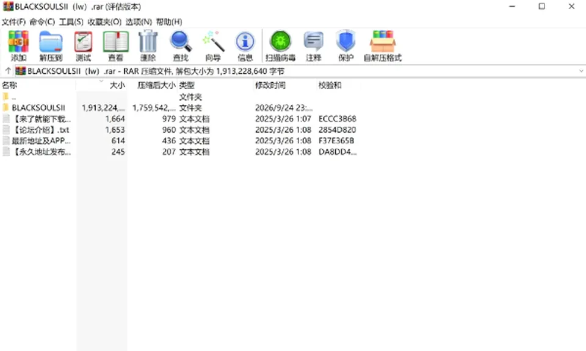Select the 【来了就能下载... file name
This screenshot has width=586, height=351.
(x=41, y=119)
